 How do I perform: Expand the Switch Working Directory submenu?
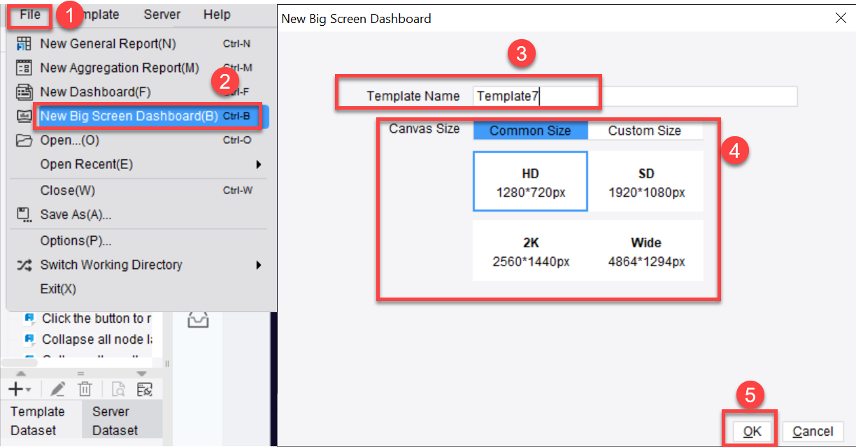pos(259,265)
